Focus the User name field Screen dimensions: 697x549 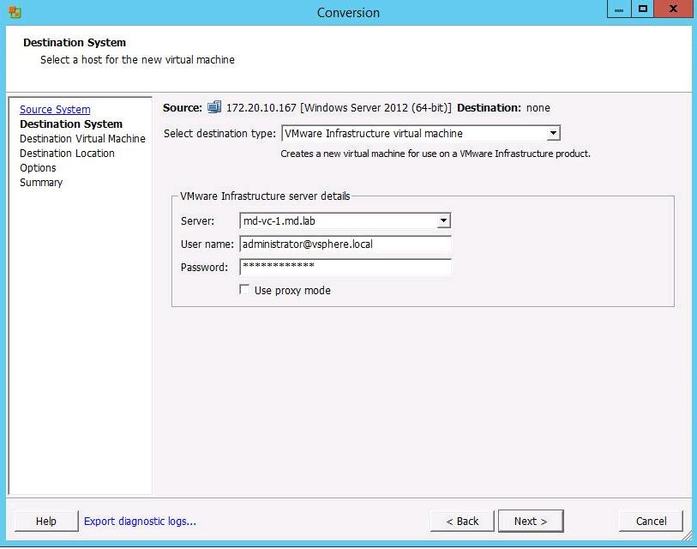click(345, 244)
